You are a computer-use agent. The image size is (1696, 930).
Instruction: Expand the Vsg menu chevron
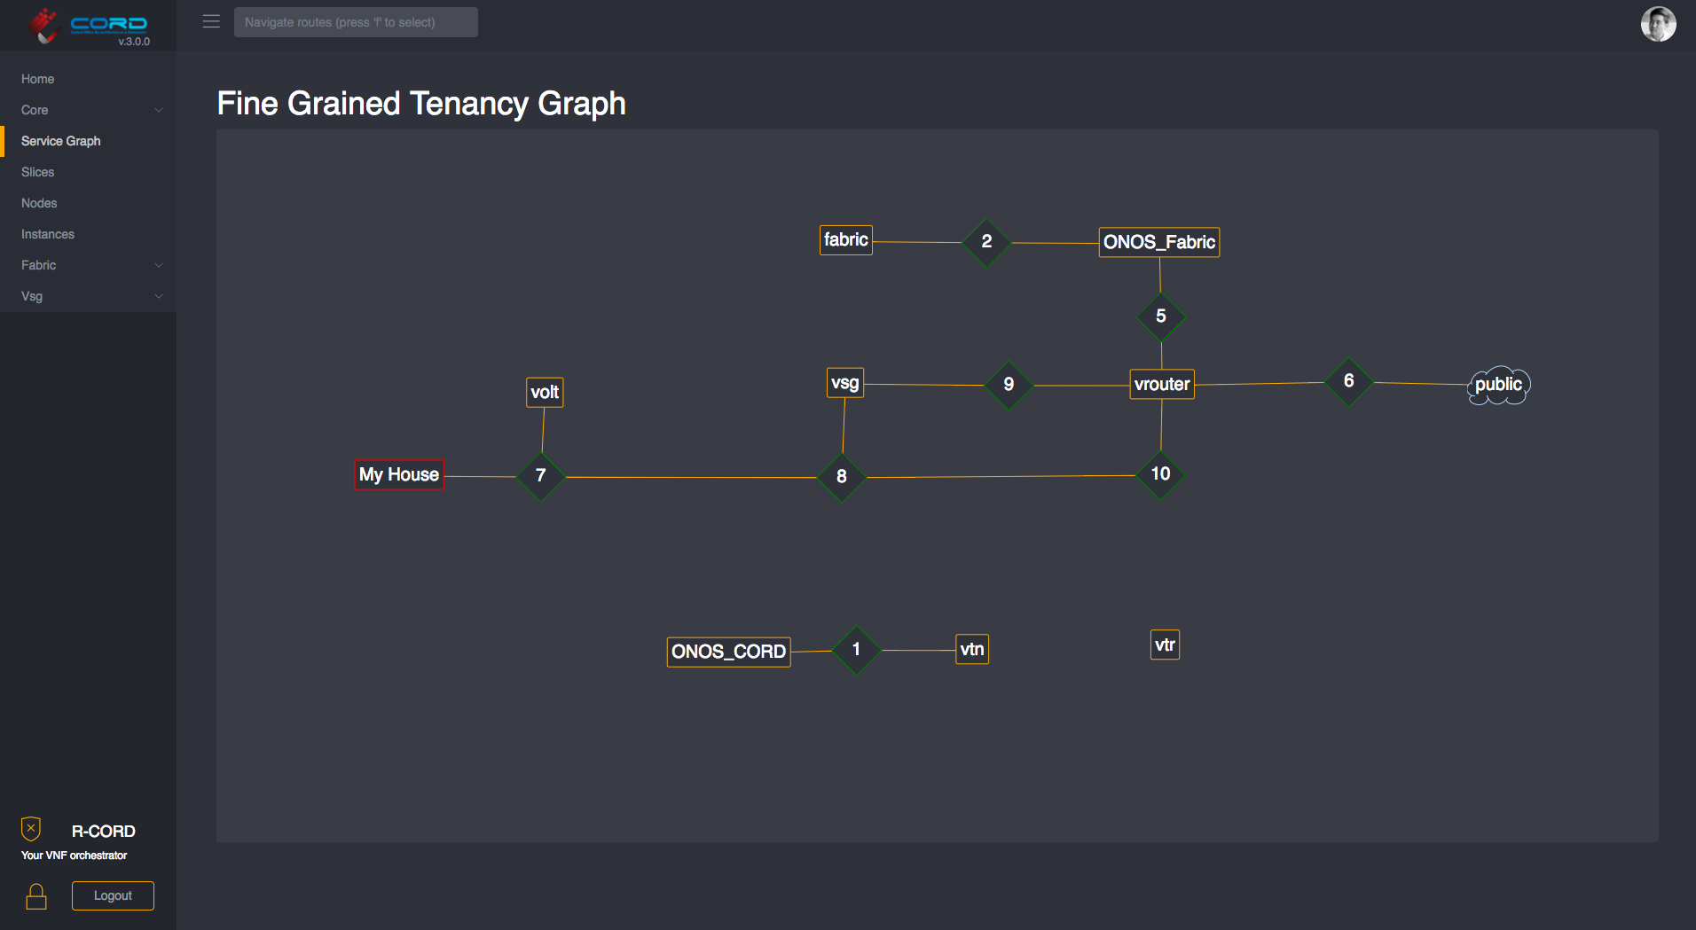coord(159,296)
